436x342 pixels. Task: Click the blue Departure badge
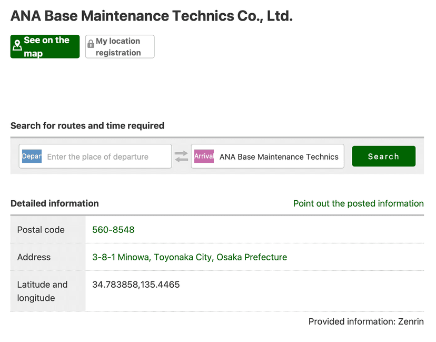click(x=32, y=157)
